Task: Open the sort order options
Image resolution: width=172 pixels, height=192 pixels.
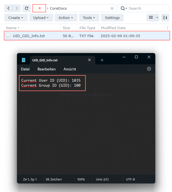Action: click(x=165, y=18)
